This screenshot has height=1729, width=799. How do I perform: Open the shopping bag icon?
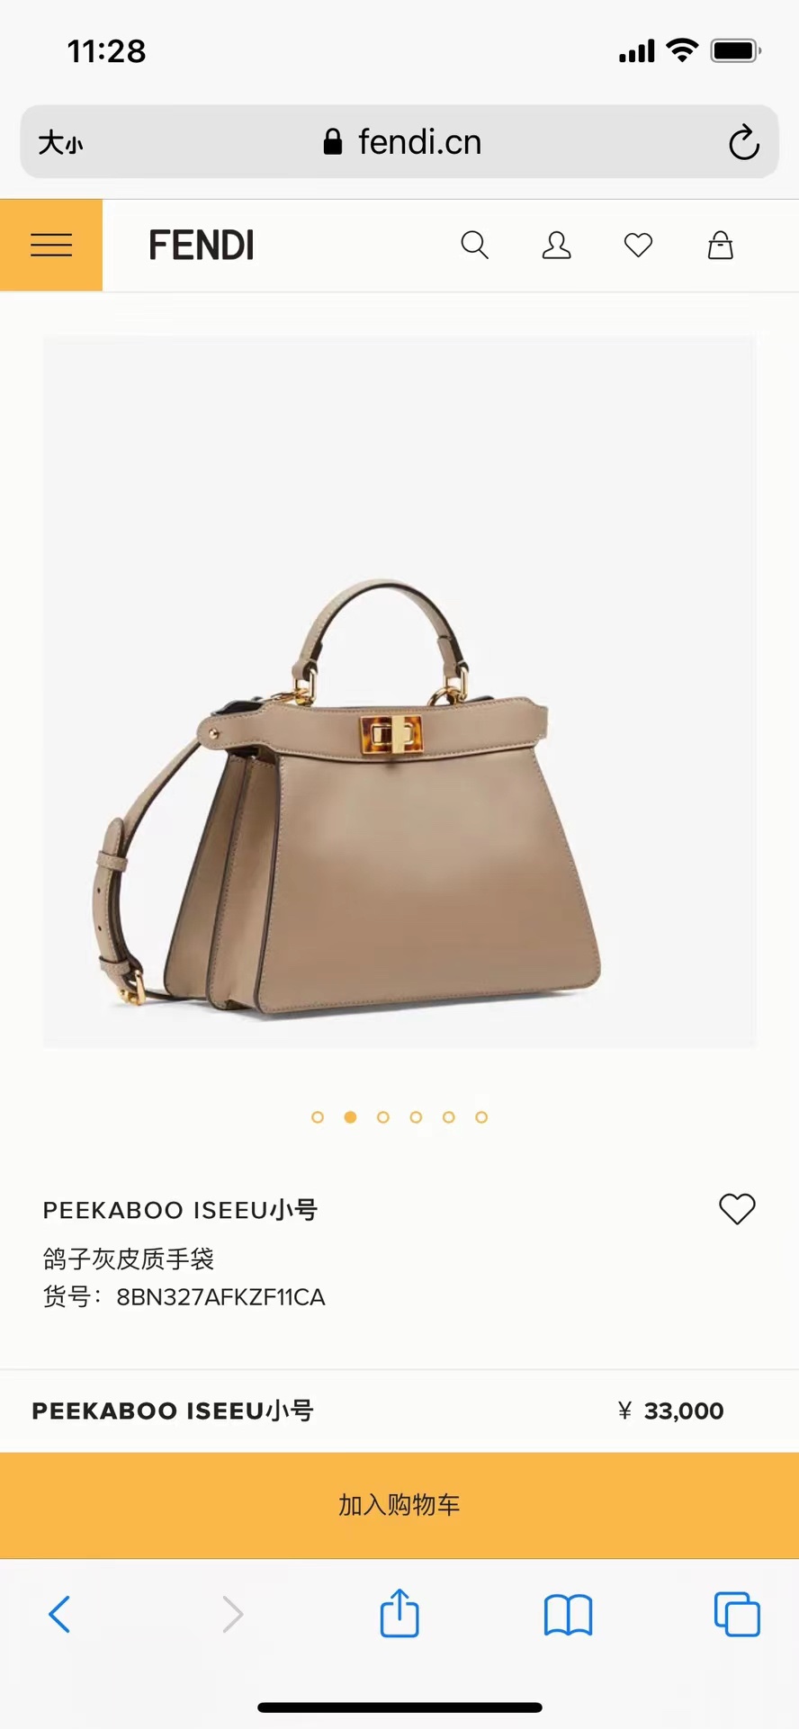(x=720, y=245)
